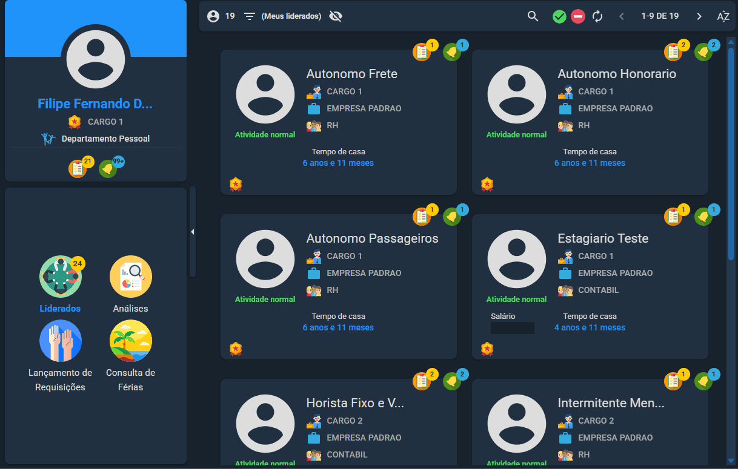This screenshot has width=738, height=469.
Task: Click the search magnifier in toolbar
Action: (x=533, y=16)
